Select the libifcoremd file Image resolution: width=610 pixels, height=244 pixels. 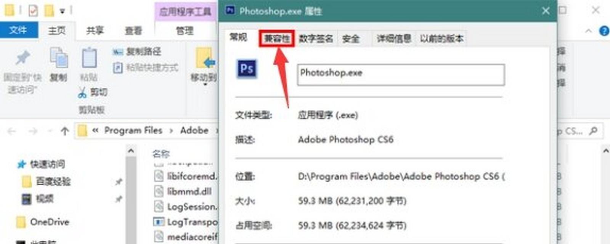[x=186, y=176]
